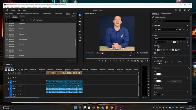196x110 pixels.
Task: Click the pencil edit icon beside Subtitle
Action: point(34,20)
